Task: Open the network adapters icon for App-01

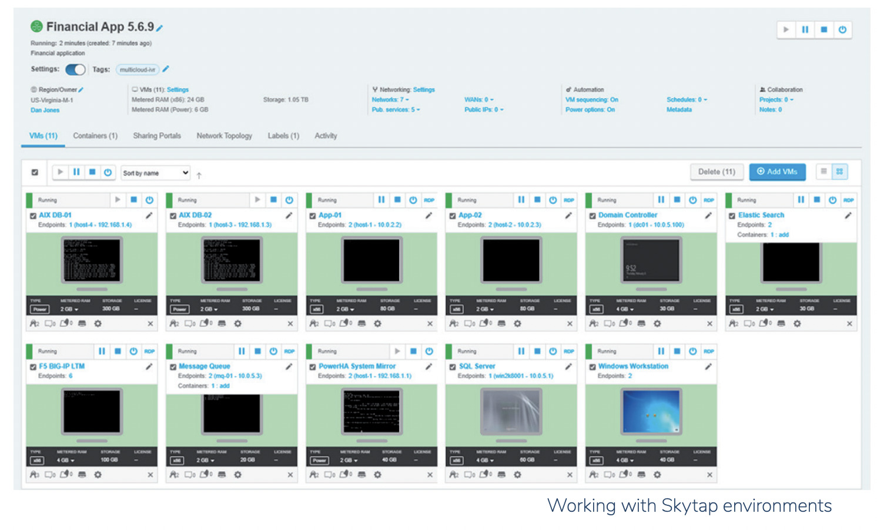Action: 314,324
